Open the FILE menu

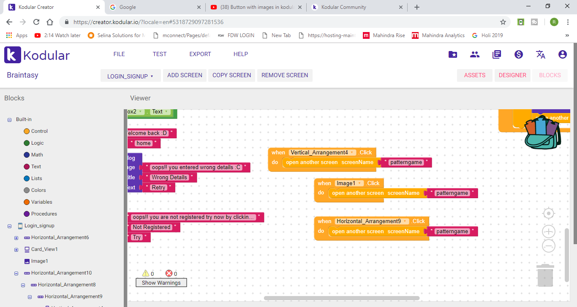pyautogui.click(x=119, y=54)
